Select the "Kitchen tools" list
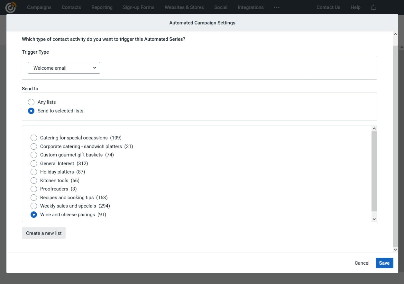The width and height of the screenshot is (404, 284). [34, 180]
